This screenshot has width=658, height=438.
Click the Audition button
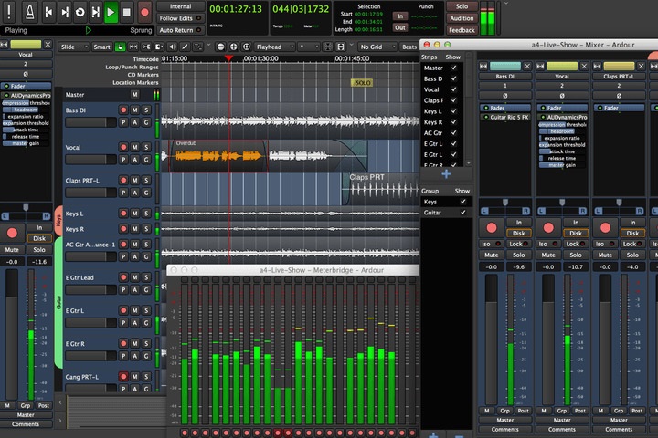click(462, 17)
